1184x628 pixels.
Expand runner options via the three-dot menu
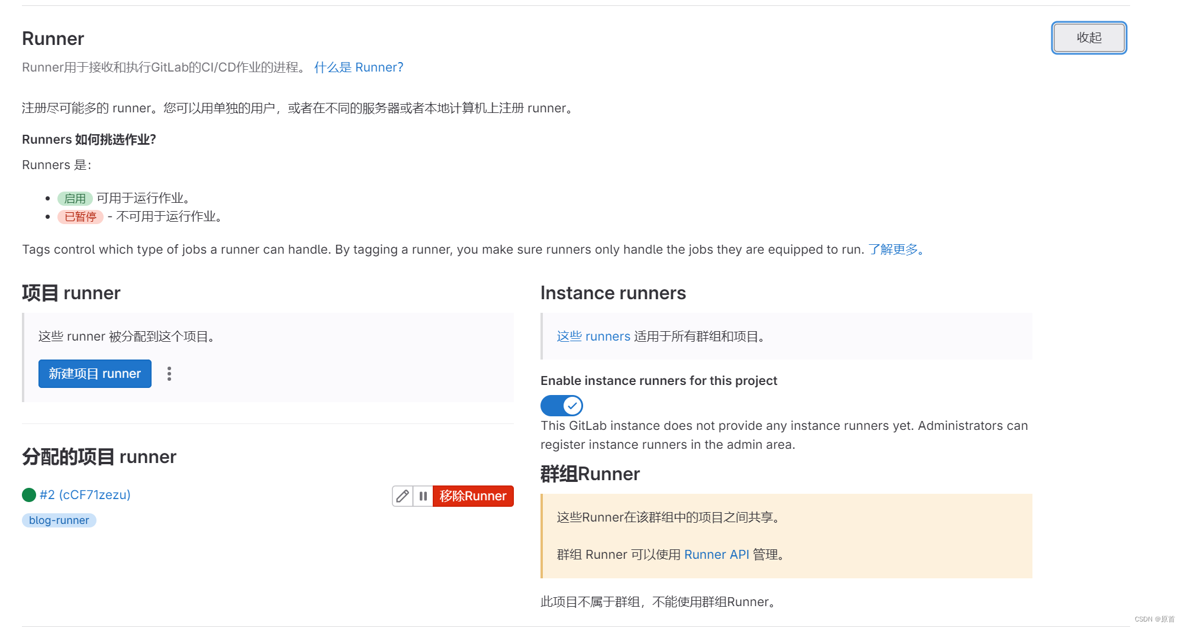pyautogui.click(x=169, y=374)
